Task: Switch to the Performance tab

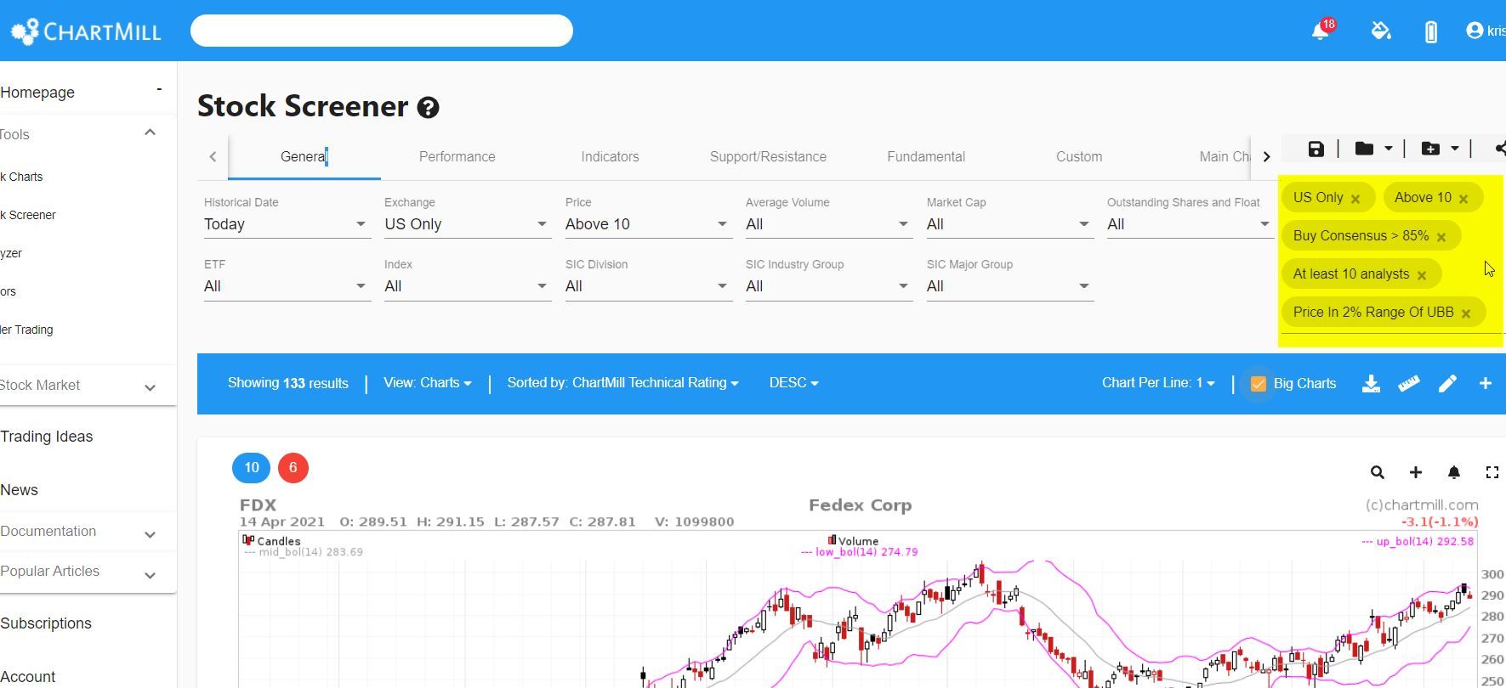Action: 457,156
